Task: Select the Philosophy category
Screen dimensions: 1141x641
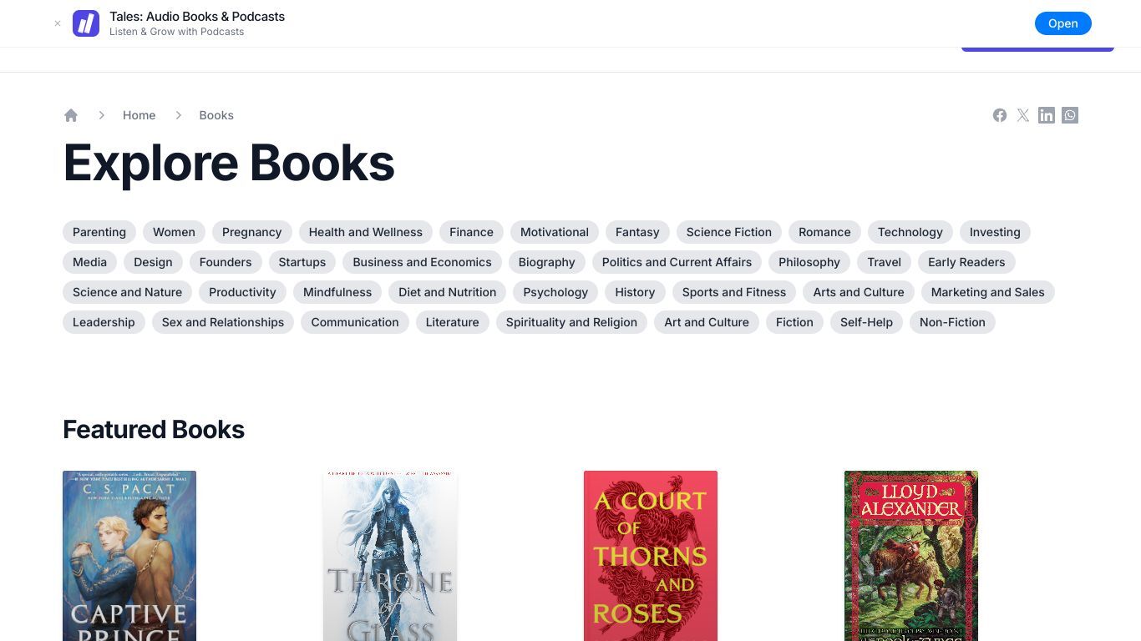Action: 809,262
